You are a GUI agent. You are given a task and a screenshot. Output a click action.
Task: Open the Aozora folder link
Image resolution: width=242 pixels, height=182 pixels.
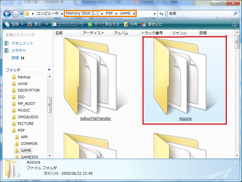(185, 118)
